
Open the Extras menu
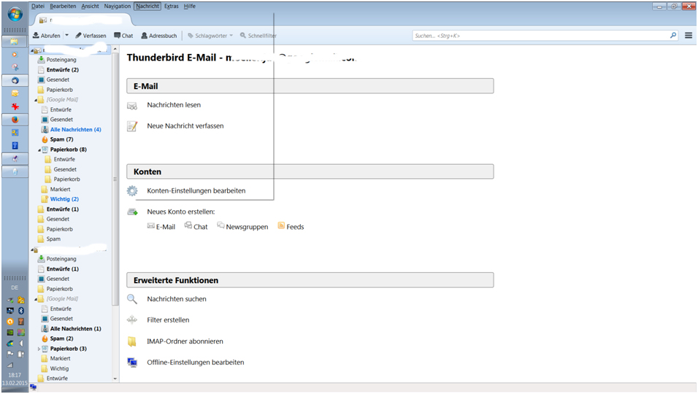[172, 7]
